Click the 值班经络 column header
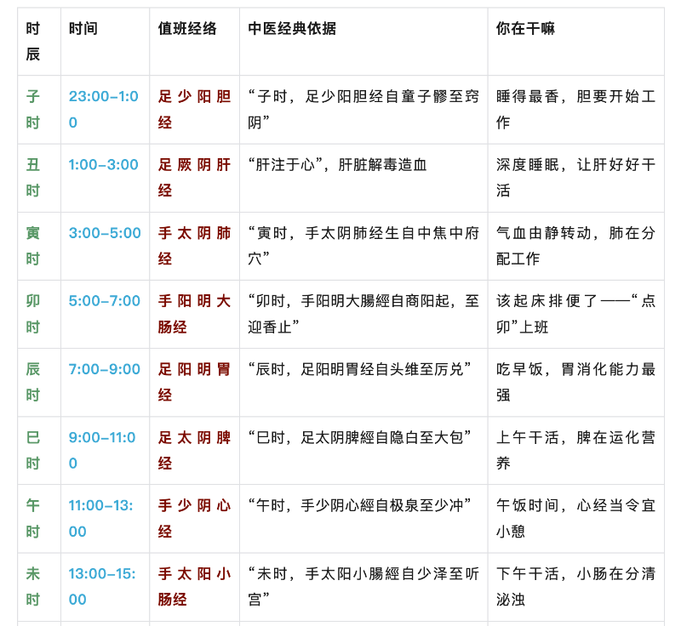The width and height of the screenshot is (681, 626). point(187,29)
